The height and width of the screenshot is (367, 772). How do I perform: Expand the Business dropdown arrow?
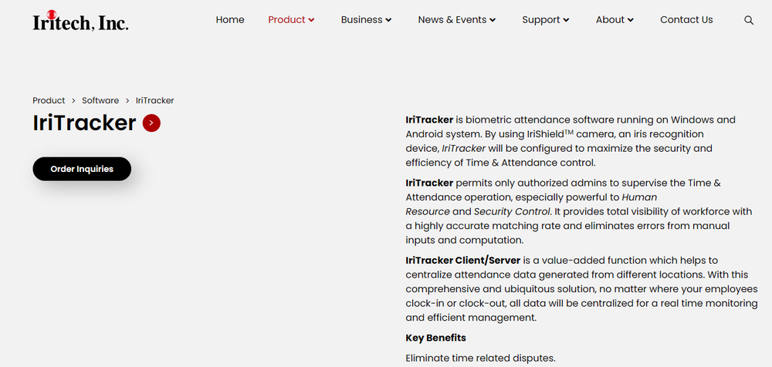(389, 20)
